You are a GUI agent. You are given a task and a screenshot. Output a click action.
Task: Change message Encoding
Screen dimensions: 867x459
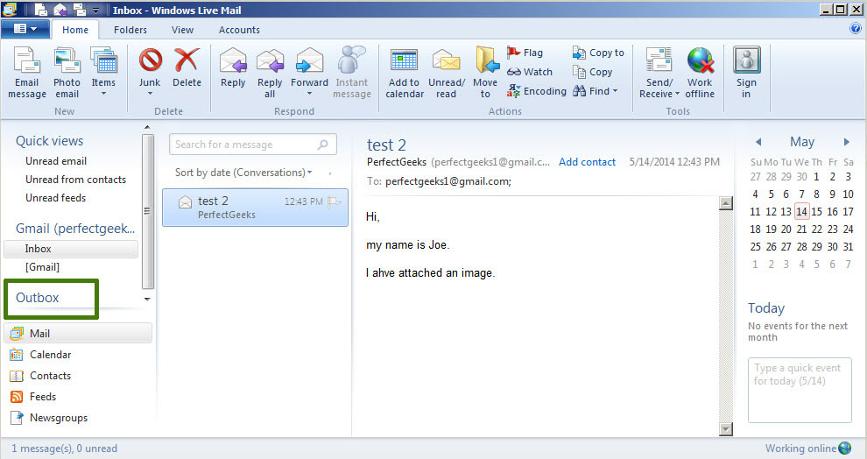[x=536, y=91]
